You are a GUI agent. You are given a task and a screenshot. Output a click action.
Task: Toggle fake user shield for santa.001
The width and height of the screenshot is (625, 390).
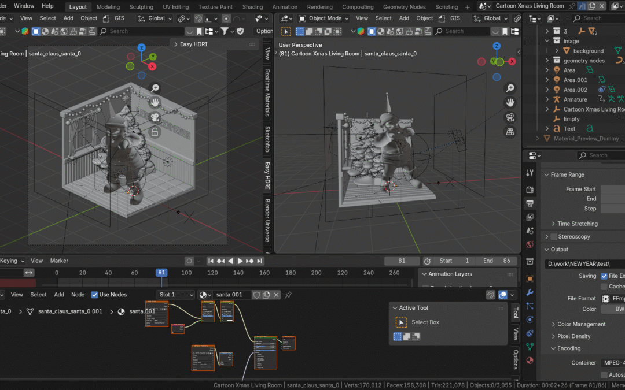click(x=257, y=295)
